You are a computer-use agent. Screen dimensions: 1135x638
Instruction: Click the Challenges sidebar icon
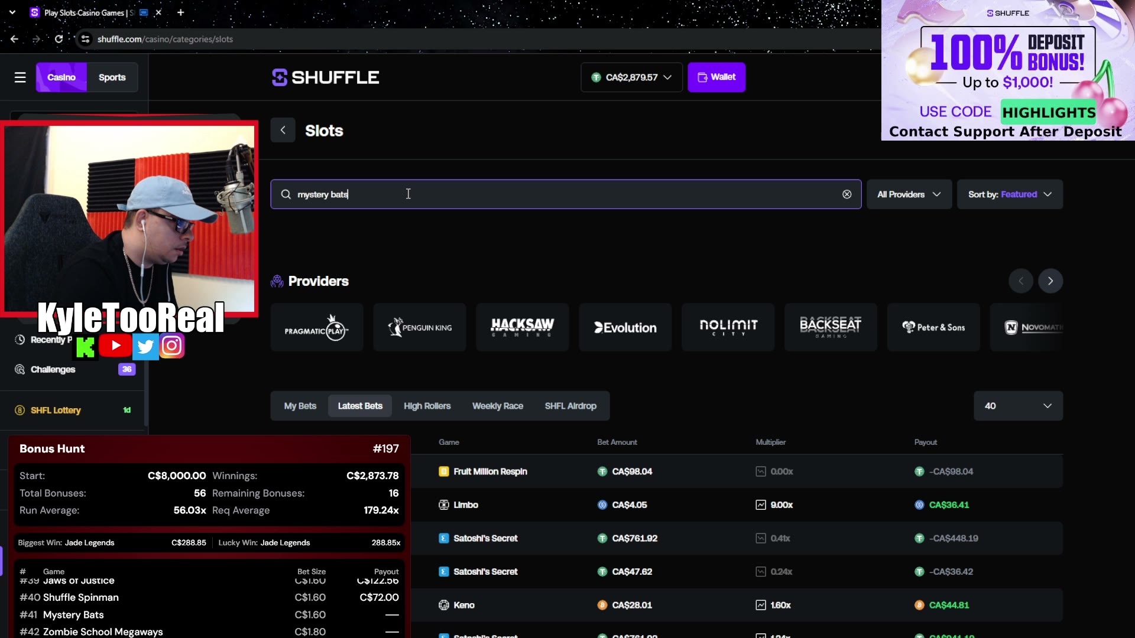click(20, 370)
